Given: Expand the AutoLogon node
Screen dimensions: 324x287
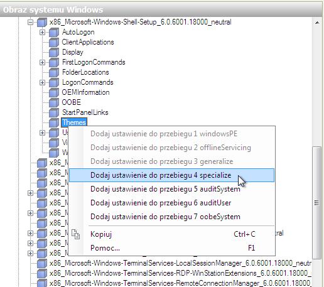Looking at the screenshot, I should click(x=42, y=32).
